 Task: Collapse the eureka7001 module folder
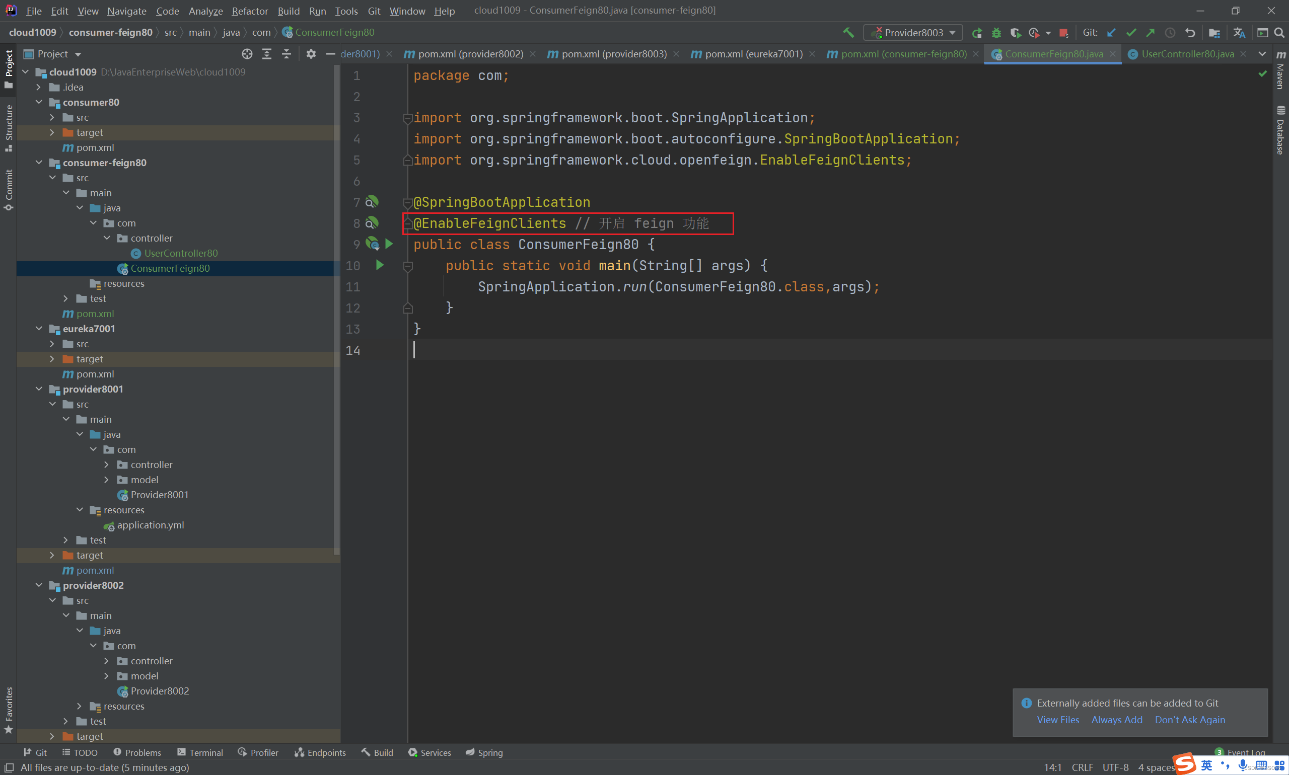tap(39, 329)
